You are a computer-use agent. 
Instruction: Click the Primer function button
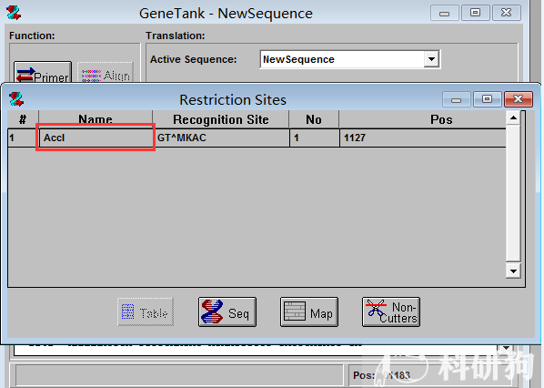point(43,72)
